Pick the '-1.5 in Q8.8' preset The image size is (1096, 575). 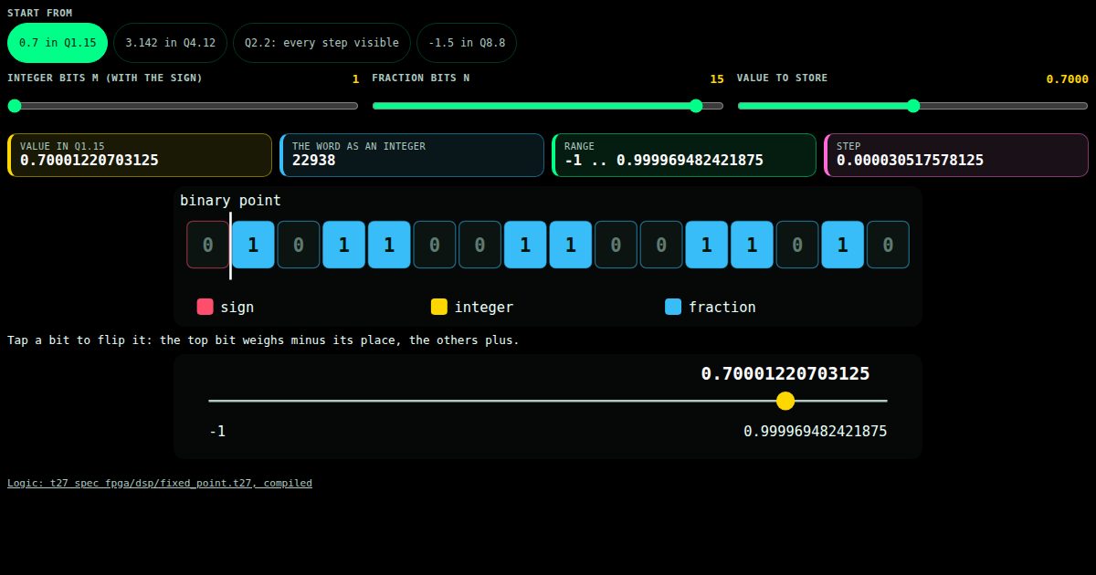tap(467, 43)
